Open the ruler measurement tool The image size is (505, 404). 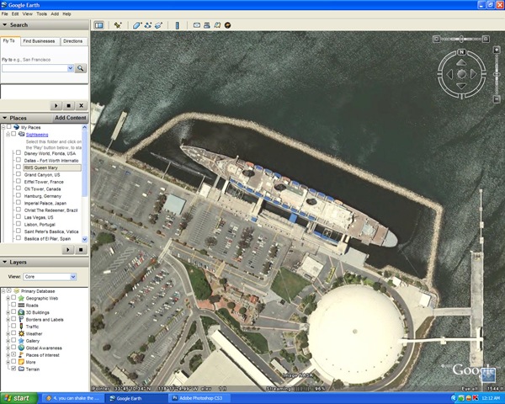pos(178,25)
